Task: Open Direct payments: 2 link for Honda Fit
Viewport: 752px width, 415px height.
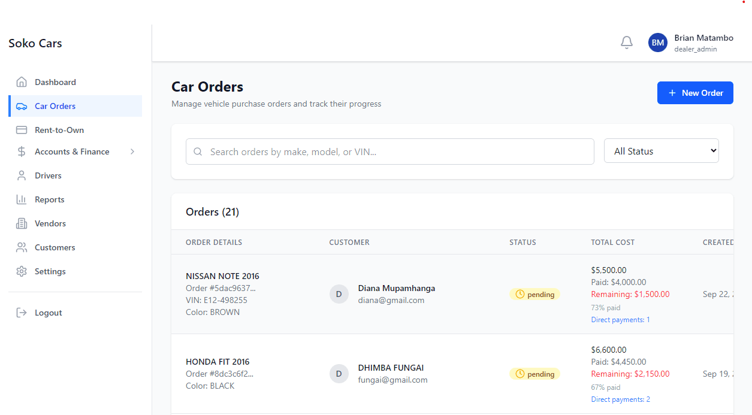Action: (620, 399)
